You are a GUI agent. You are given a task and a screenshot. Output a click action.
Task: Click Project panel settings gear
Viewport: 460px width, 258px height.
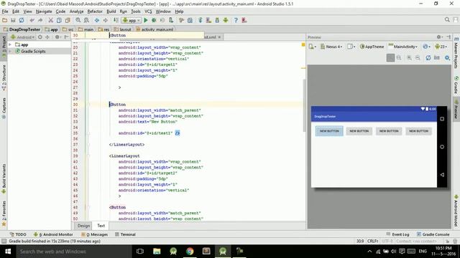[57, 37]
